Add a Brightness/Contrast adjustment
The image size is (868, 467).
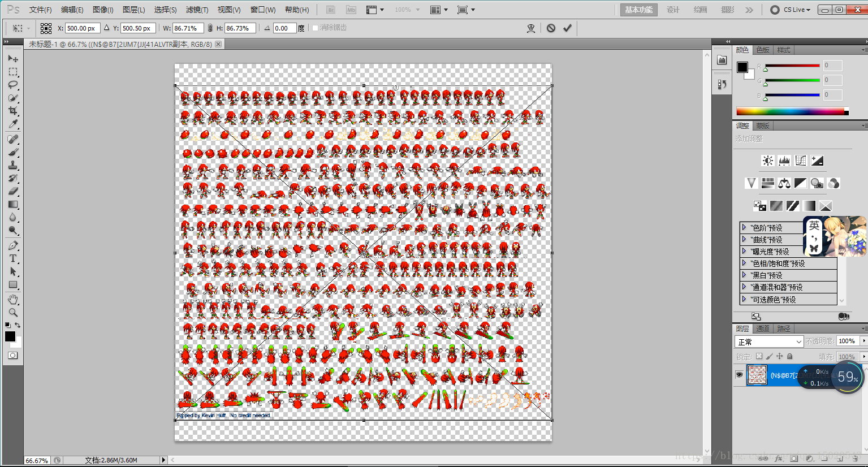[767, 160]
